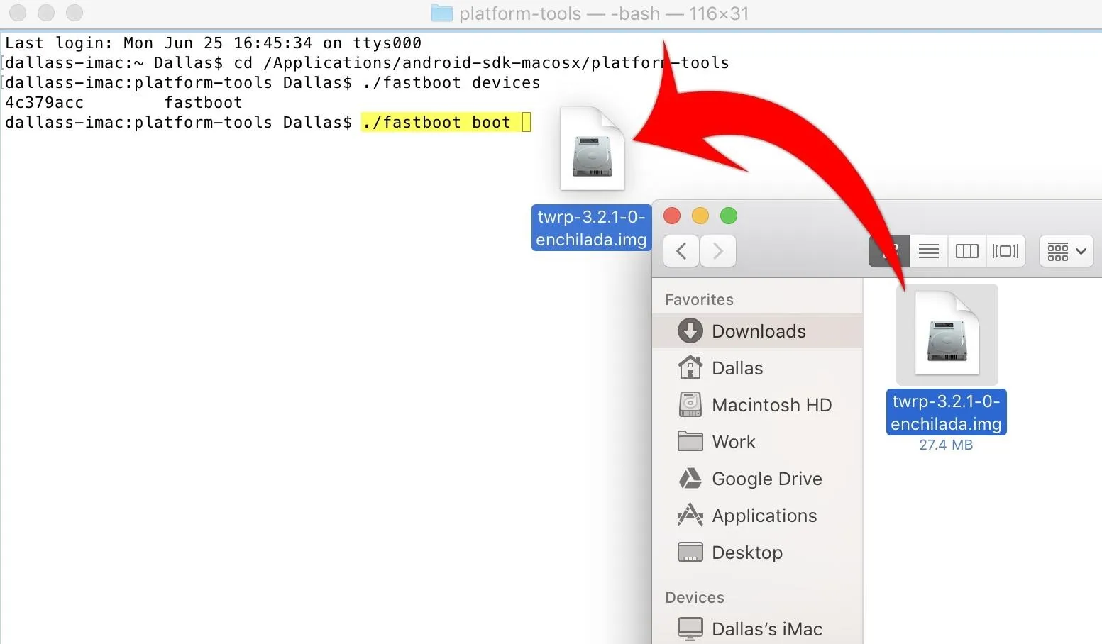This screenshot has width=1102, height=644.
Task: Click Dallas's iMac computer icon
Action: pyautogui.click(x=690, y=629)
